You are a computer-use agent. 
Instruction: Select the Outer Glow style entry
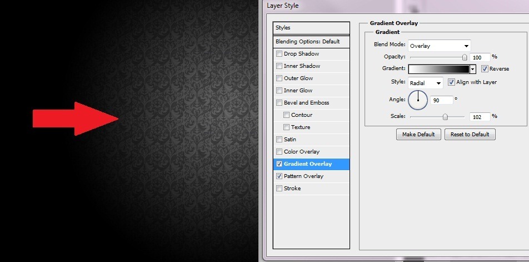tap(311, 78)
